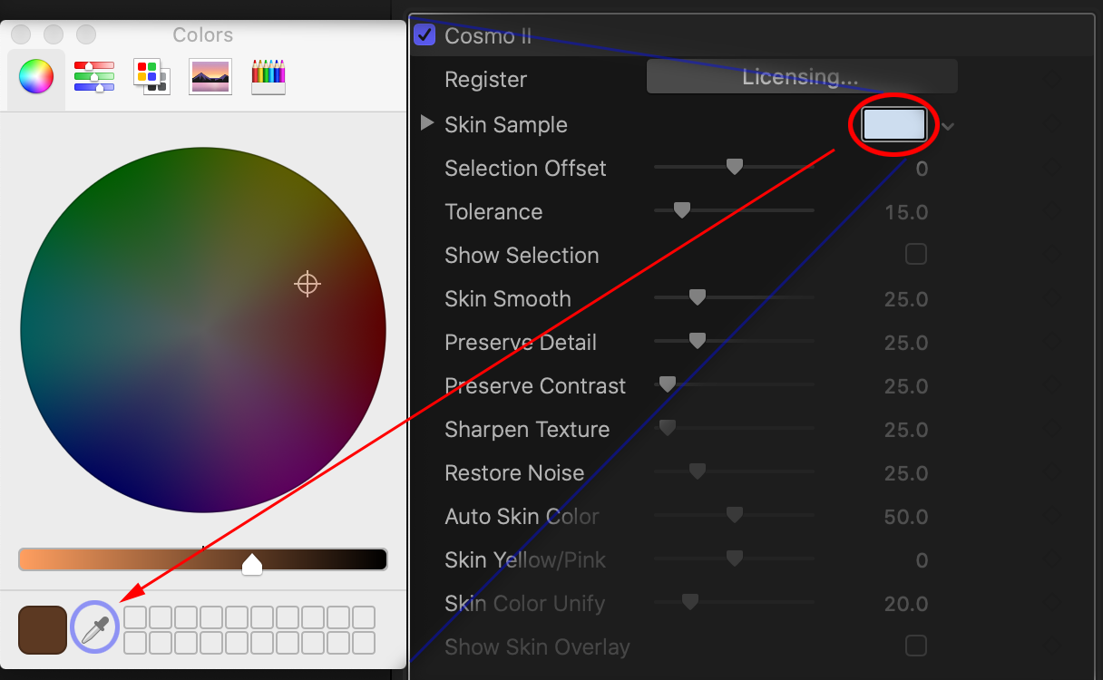1103x680 pixels.
Task: Click the Licensing... button
Action: 802,77
